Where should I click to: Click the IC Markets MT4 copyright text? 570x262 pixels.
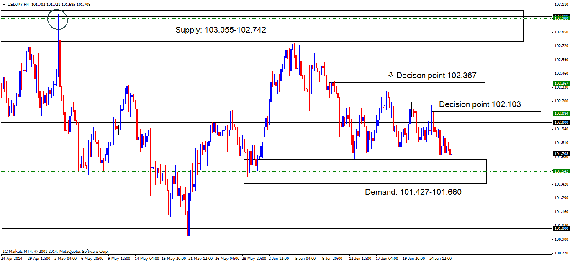pyautogui.click(x=56, y=252)
